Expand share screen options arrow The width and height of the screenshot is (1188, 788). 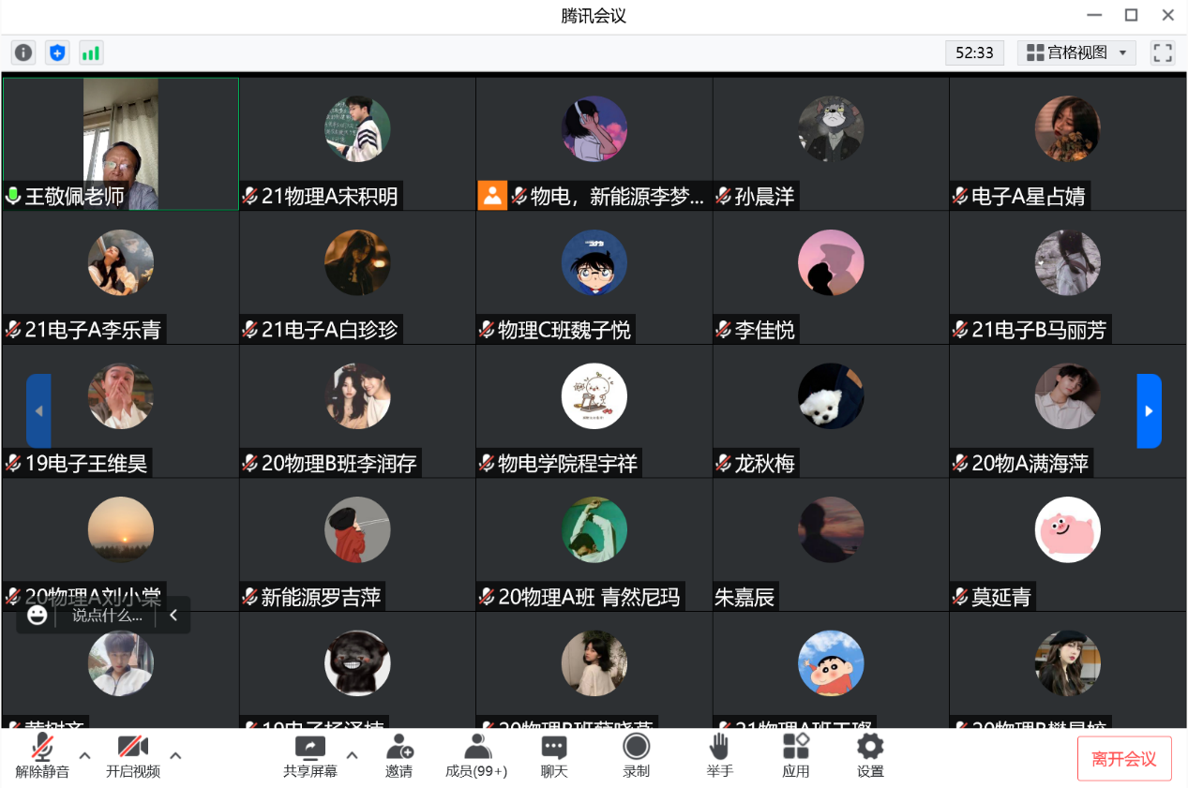353,755
